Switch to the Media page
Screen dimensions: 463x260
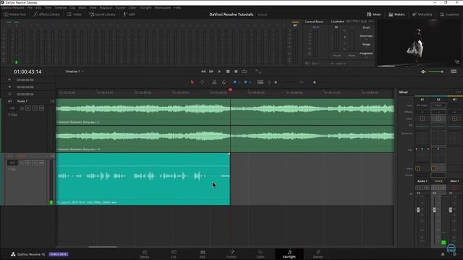click(145, 254)
